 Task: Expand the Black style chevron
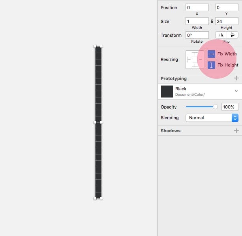point(236,91)
